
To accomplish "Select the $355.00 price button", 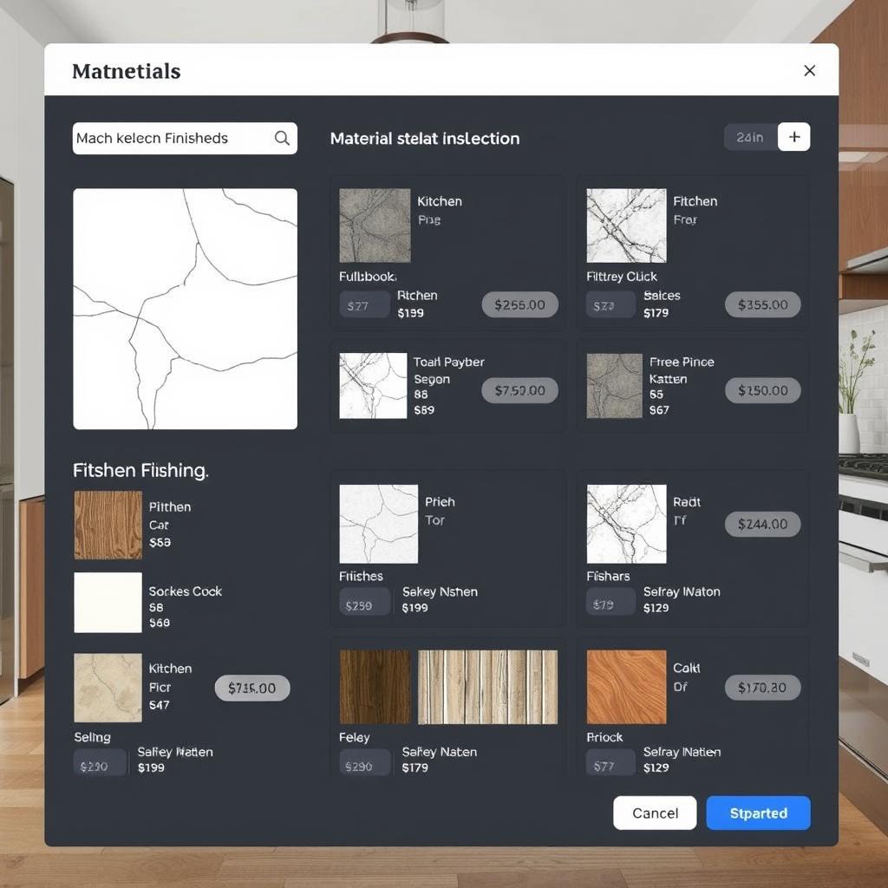I will pyautogui.click(x=763, y=304).
